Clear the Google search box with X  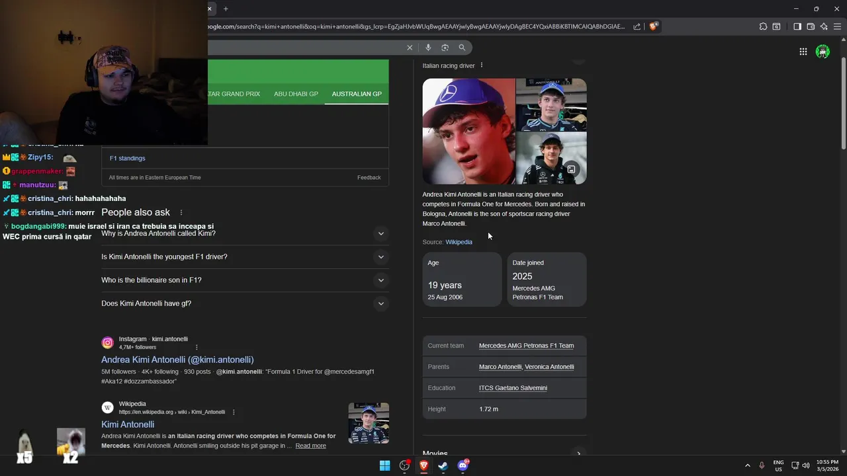point(410,48)
